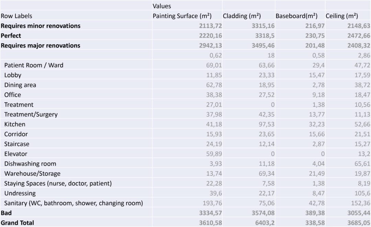The image size is (371, 227).
Task: Click the Dishwashing room row label
Action: pyautogui.click(x=30, y=164)
